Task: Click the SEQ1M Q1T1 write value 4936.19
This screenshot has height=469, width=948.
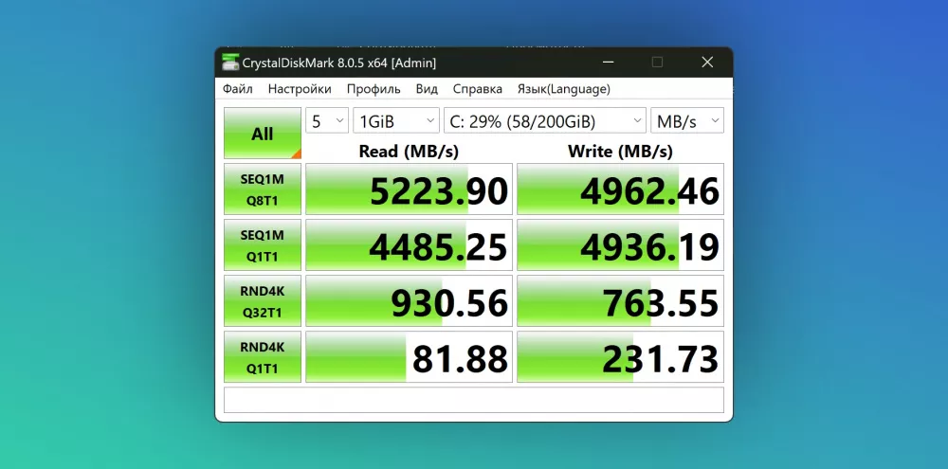Action: [620, 244]
